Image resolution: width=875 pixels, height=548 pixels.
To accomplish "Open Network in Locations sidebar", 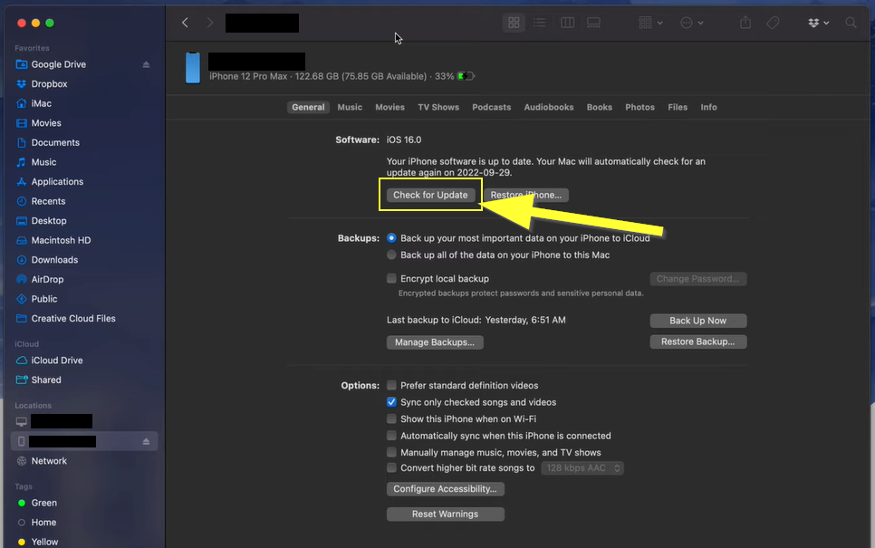I will click(x=49, y=461).
